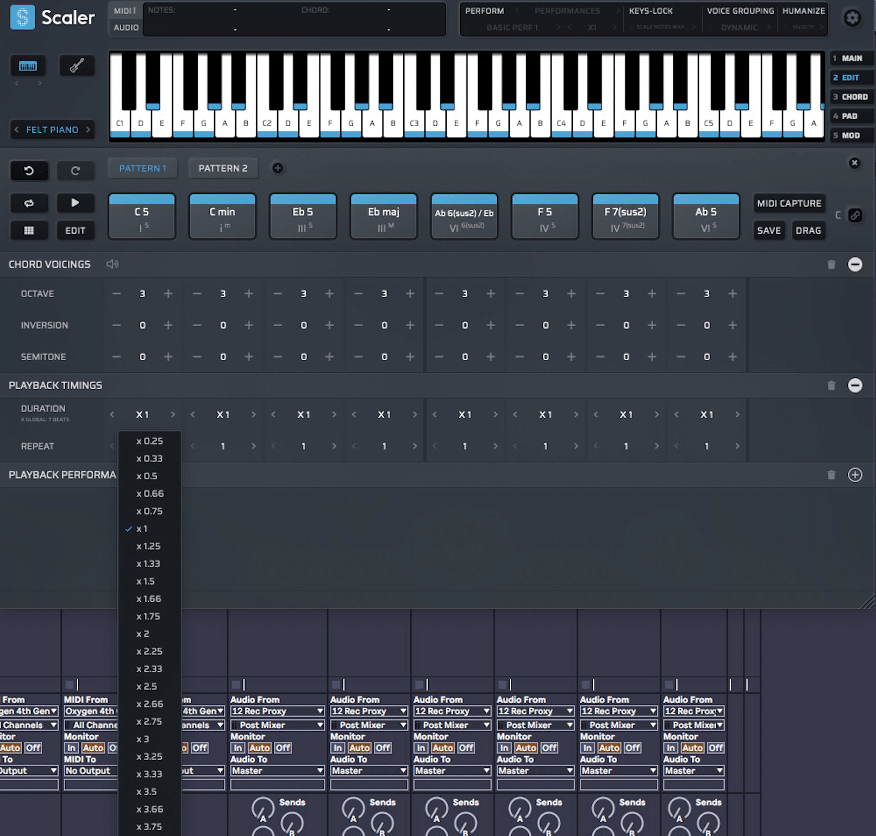Viewport: 876px width, 836px height.
Task: Click the redo arrow icon
Action: (76, 171)
